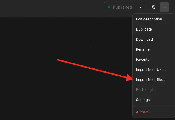Mark as Favorite via the menu
This screenshot has width=175, height=120.
click(153, 60)
